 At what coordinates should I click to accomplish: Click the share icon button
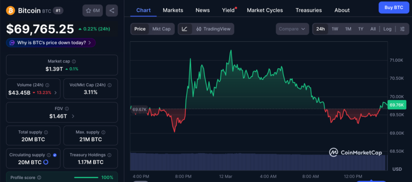pos(111,10)
